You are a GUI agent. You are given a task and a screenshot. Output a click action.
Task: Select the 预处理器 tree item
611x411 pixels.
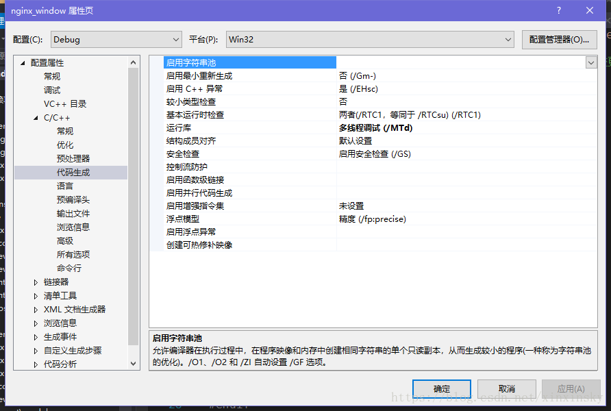73,158
